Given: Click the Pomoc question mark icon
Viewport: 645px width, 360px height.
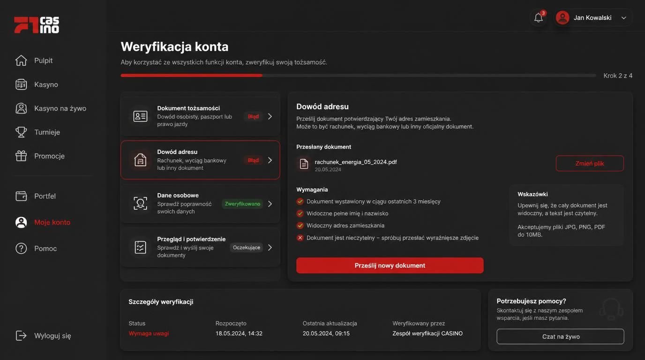Looking at the screenshot, I should point(21,248).
